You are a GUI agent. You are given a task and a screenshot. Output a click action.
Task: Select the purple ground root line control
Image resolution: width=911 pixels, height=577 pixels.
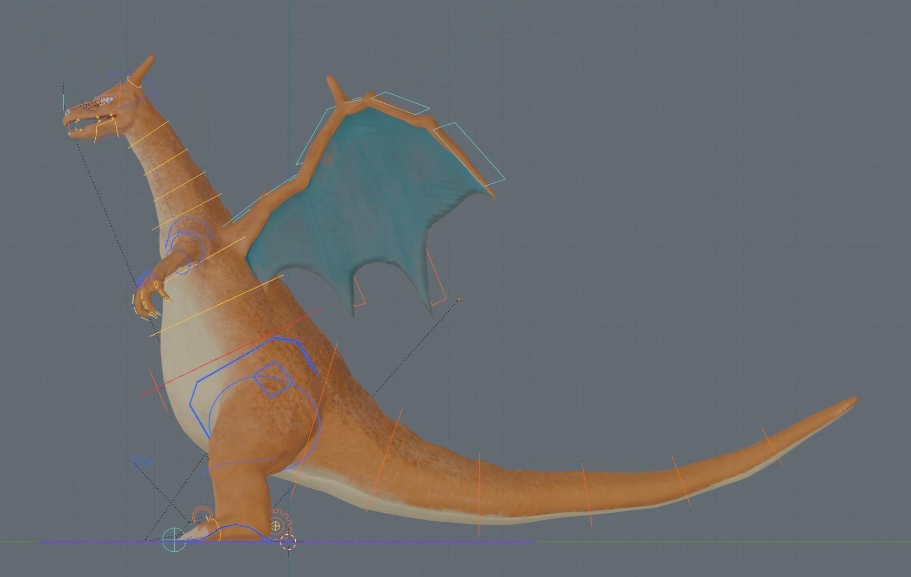coord(287,542)
